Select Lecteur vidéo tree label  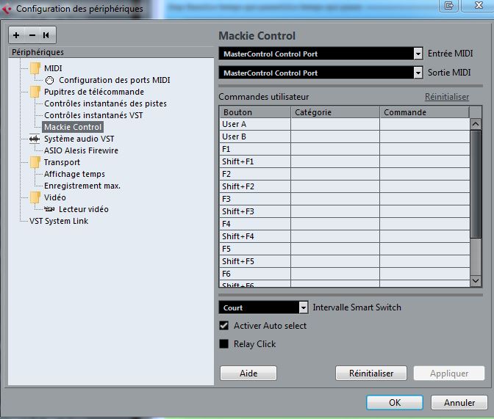(84, 209)
